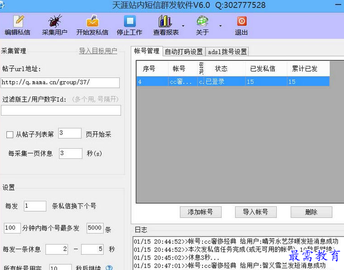Viewport: 344px width, 270px height.
Task: Click the 所有帐号用完 seconds field showing 10
Action: 61,267
